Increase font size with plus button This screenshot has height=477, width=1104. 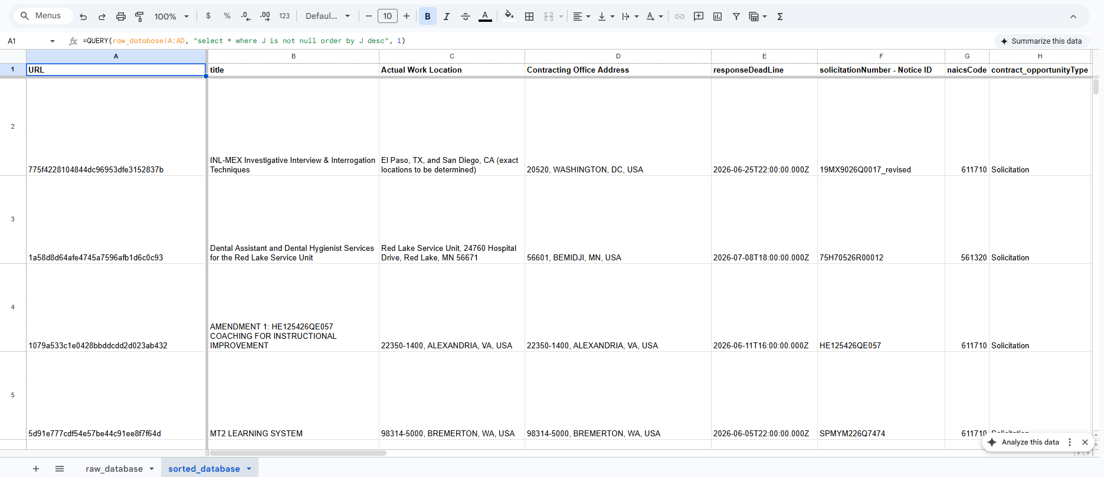(406, 16)
